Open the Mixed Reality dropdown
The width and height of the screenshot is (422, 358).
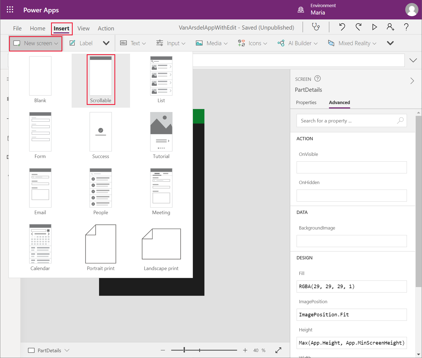pos(352,43)
